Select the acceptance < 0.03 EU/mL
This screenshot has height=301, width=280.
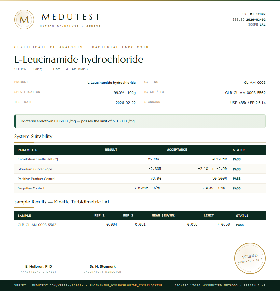click(x=214, y=188)
